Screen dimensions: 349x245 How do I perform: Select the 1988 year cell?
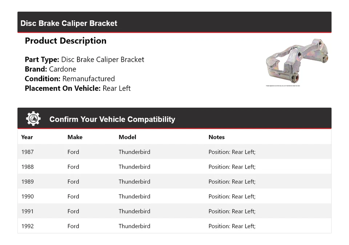pos(27,167)
